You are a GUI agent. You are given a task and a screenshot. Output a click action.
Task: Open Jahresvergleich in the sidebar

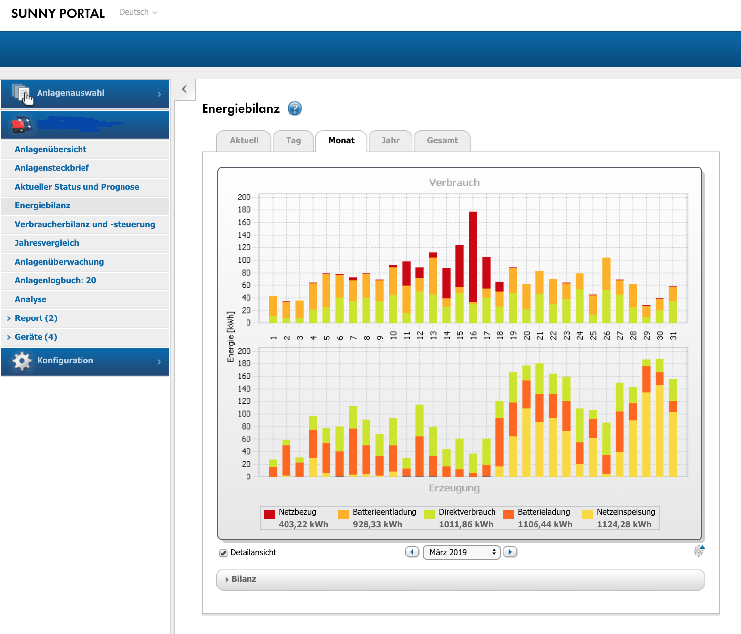tap(47, 243)
